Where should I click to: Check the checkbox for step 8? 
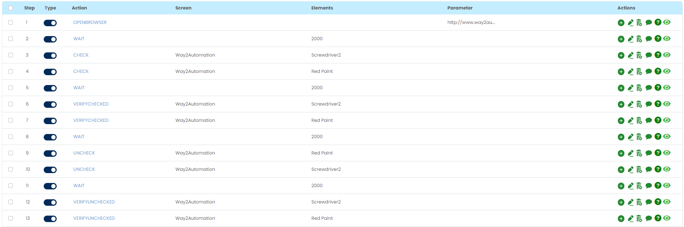click(11, 137)
